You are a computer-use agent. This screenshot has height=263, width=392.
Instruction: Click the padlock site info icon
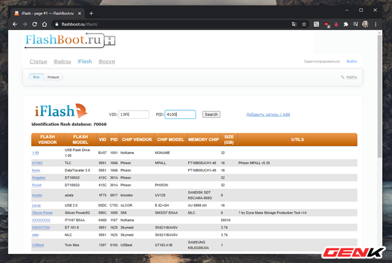[57, 24]
